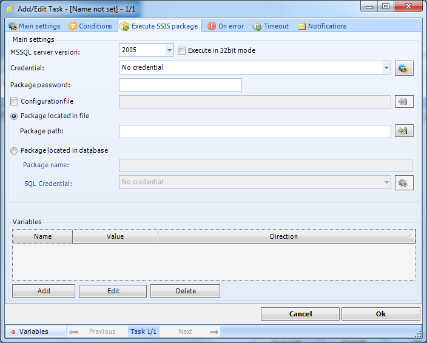Click the next task right arrow icon
Screen dimensions: 427x343
click(213, 331)
